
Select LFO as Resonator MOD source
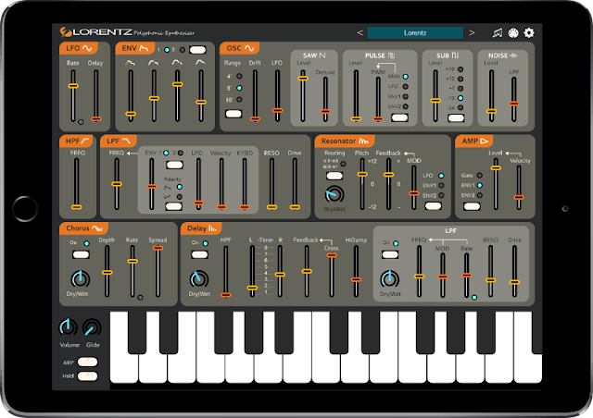(x=441, y=176)
